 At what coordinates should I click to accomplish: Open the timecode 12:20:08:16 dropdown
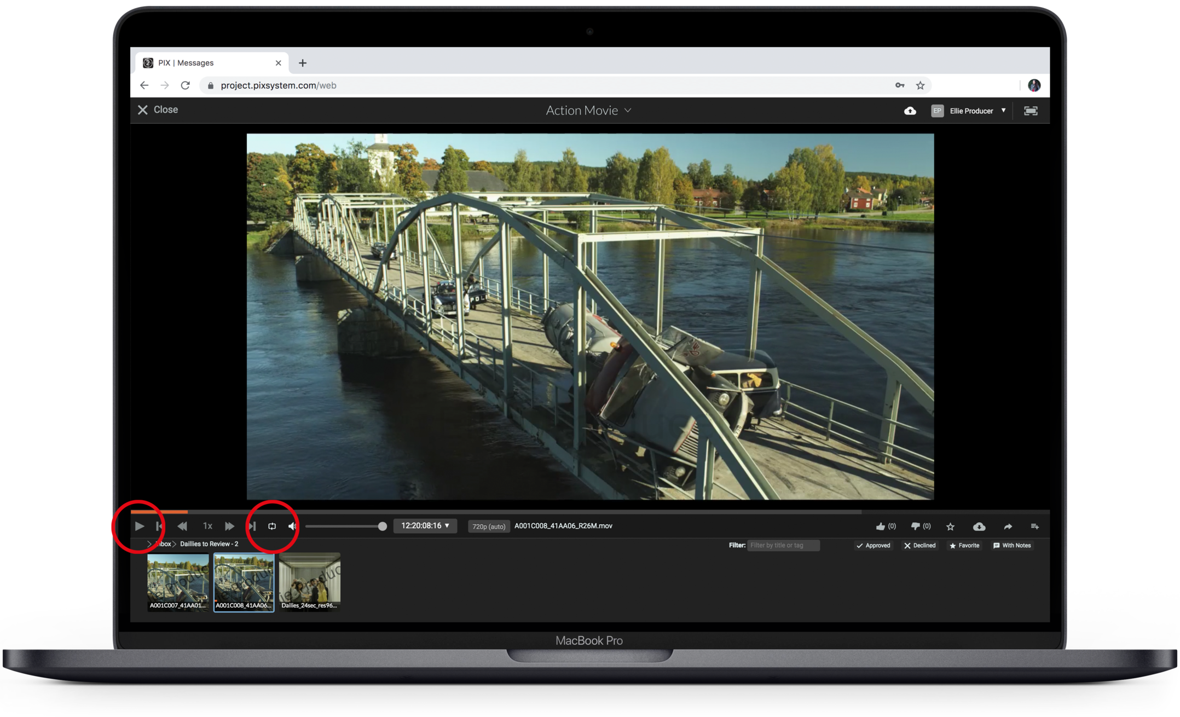(425, 525)
